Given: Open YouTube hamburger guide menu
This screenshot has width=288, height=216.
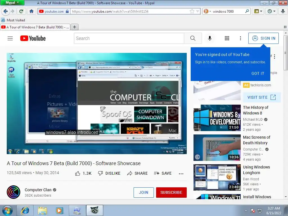Looking at the screenshot, I should tap(10, 38).
